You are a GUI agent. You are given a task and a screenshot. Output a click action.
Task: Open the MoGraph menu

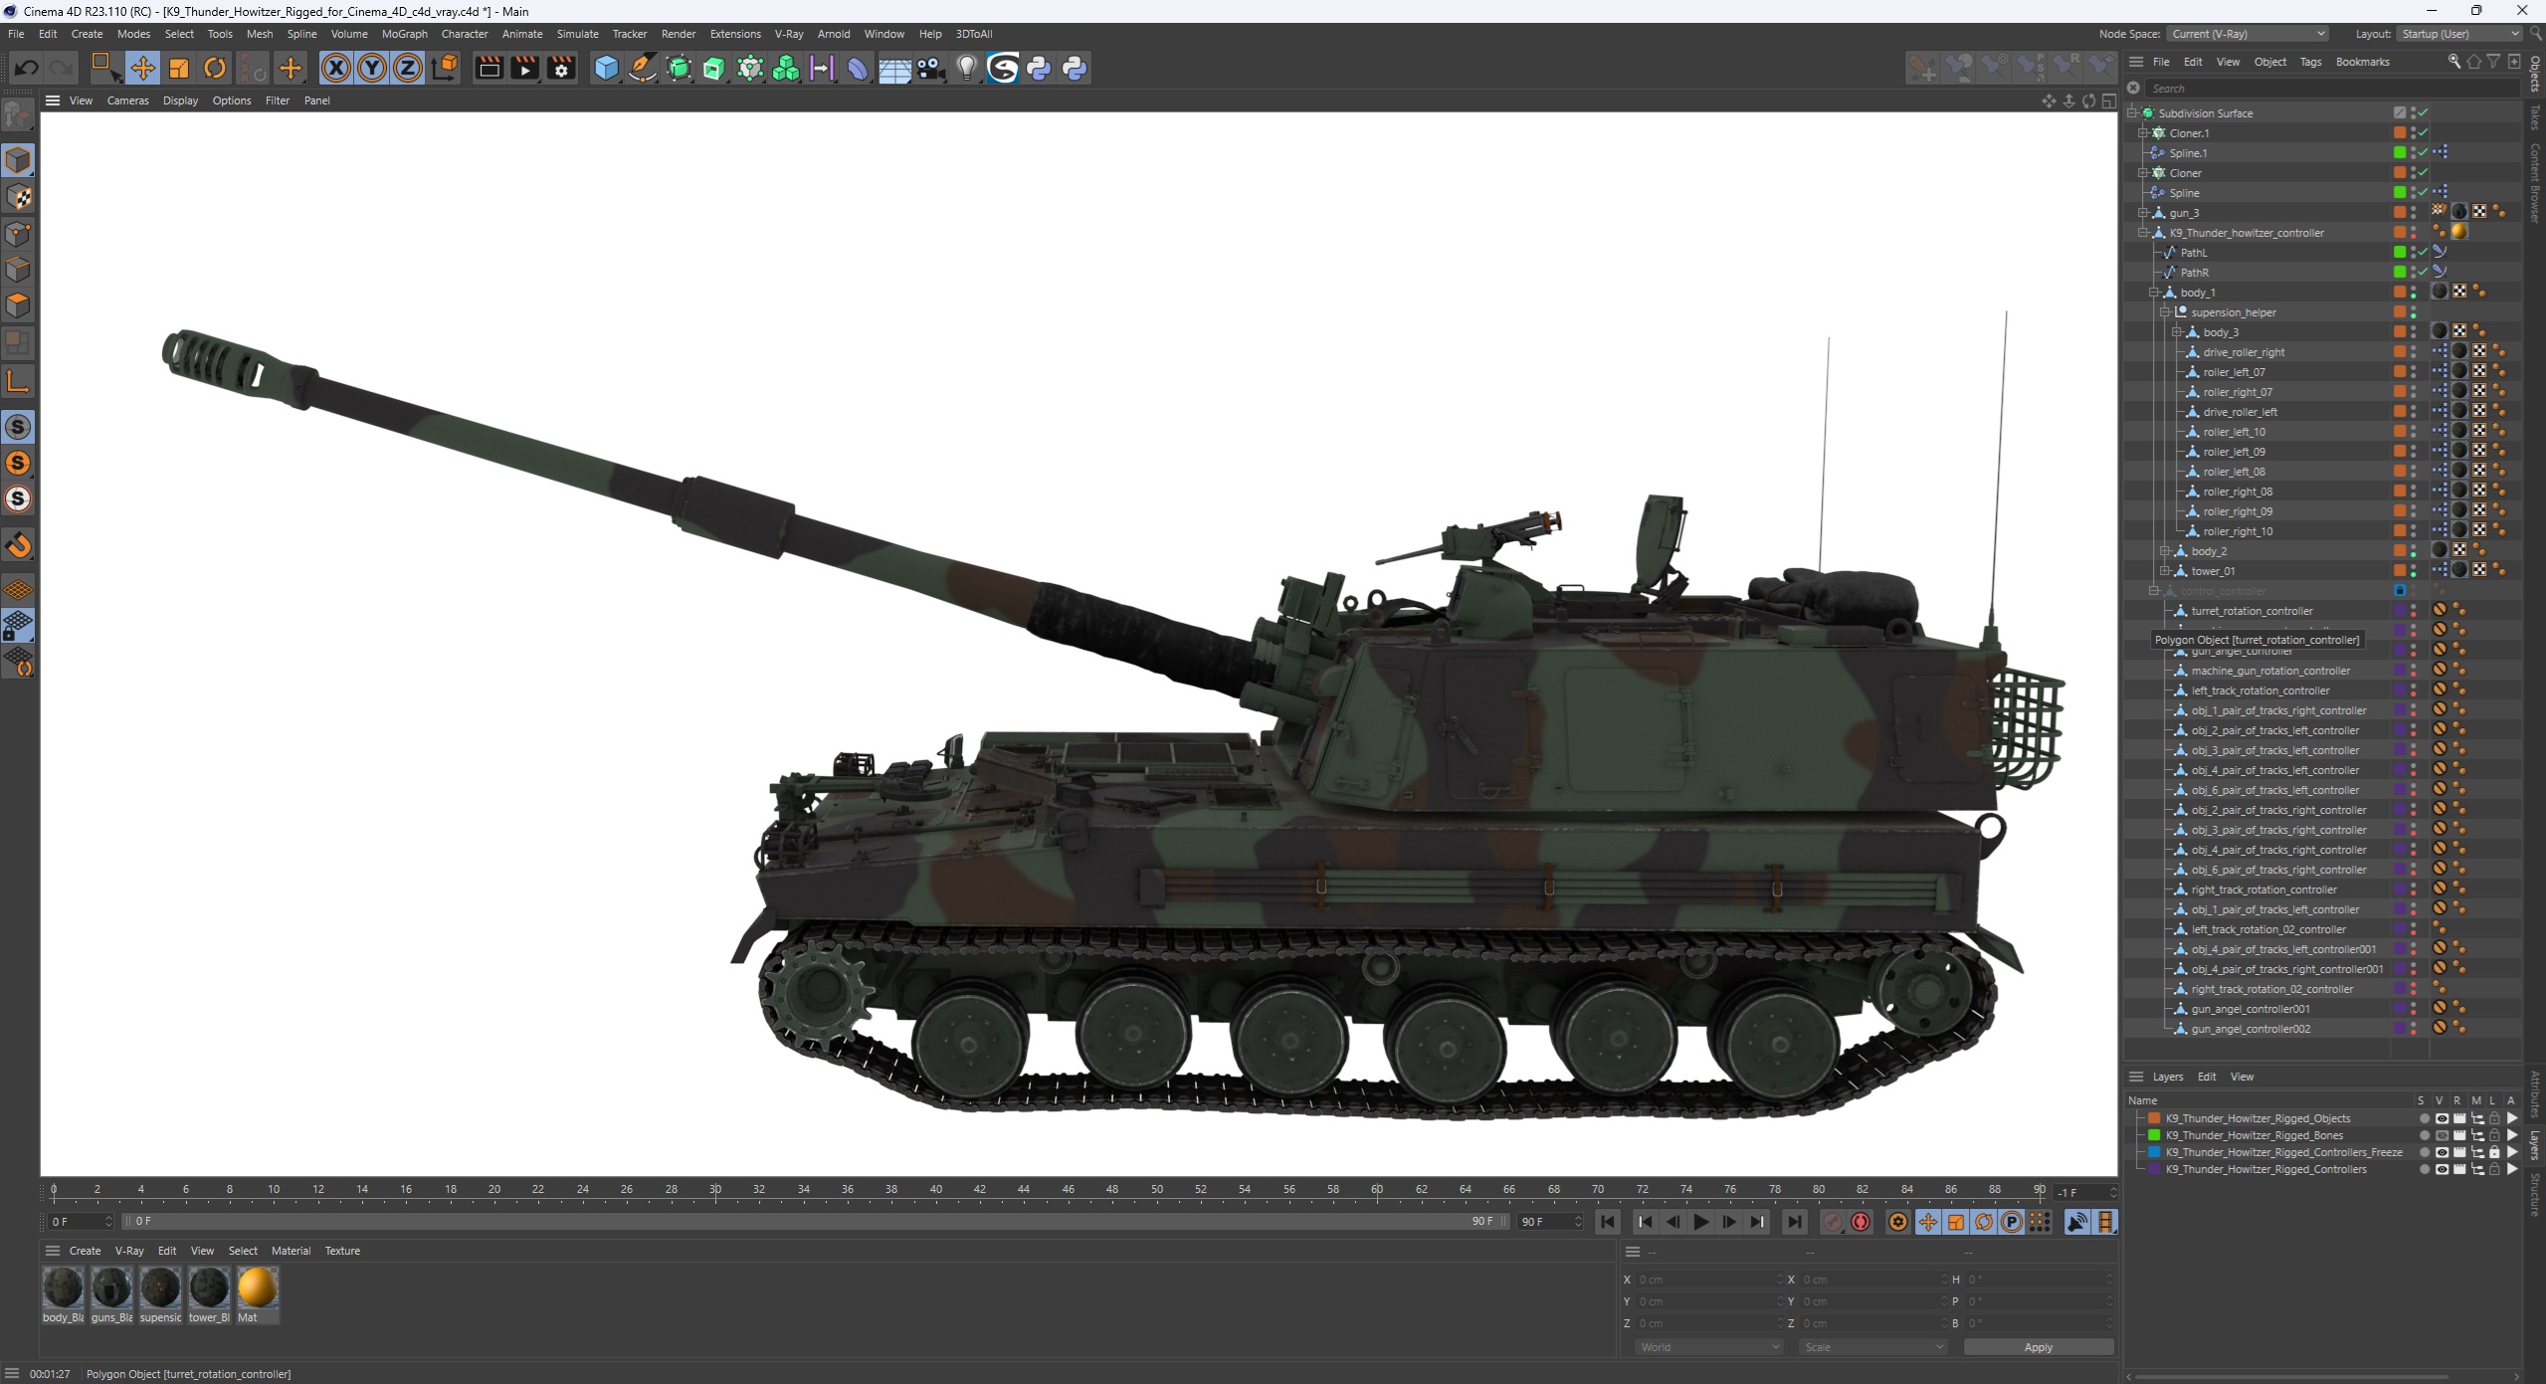(x=404, y=34)
